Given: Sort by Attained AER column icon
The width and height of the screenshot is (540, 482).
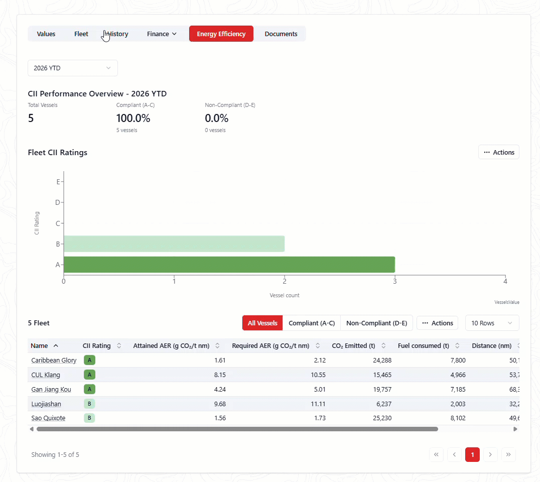Looking at the screenshot, I should [217, 345].
